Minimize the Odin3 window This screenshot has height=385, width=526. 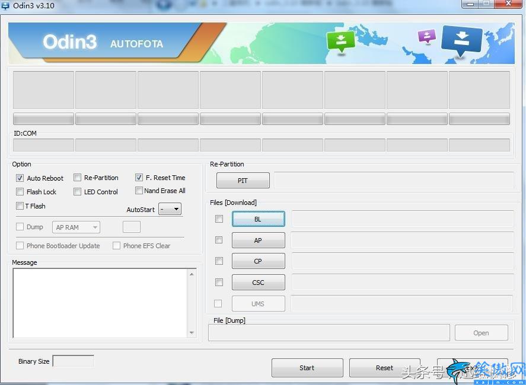pos(470,4)
